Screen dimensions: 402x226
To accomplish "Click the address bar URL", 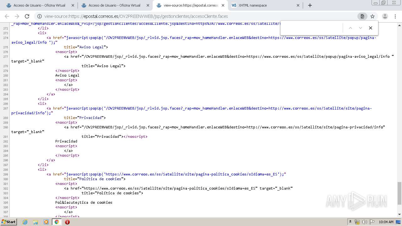I will (136, 16).
